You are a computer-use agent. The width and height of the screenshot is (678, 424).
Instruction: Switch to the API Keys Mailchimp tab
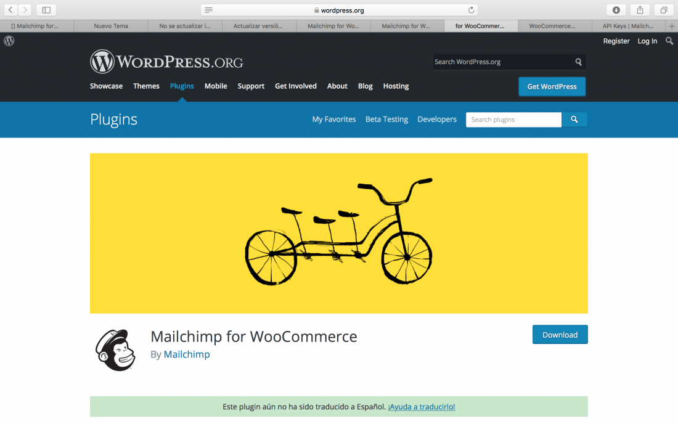coord(628,26)
